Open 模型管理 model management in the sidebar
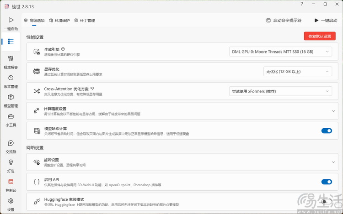Image resolution: width=343 pixels, height=214 pixels. click(x=11, y=100)
